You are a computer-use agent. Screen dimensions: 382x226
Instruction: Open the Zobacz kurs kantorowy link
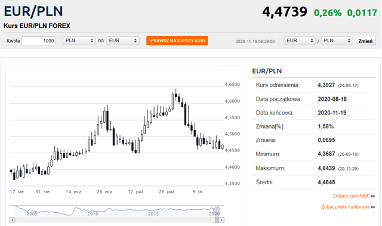[x=345, y=207]
